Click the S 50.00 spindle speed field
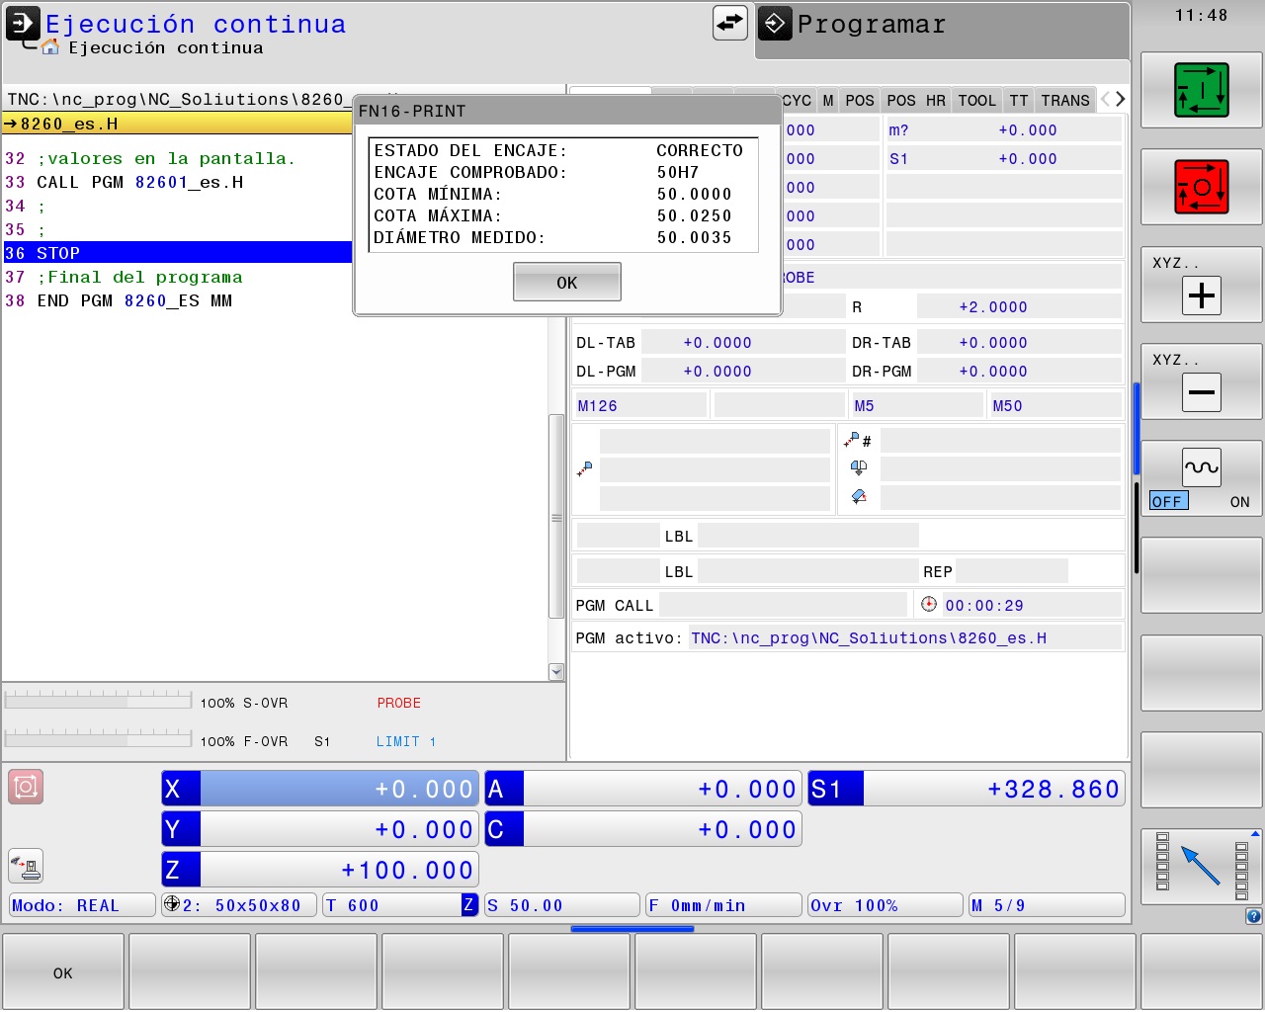 click(x=562, y=905)
